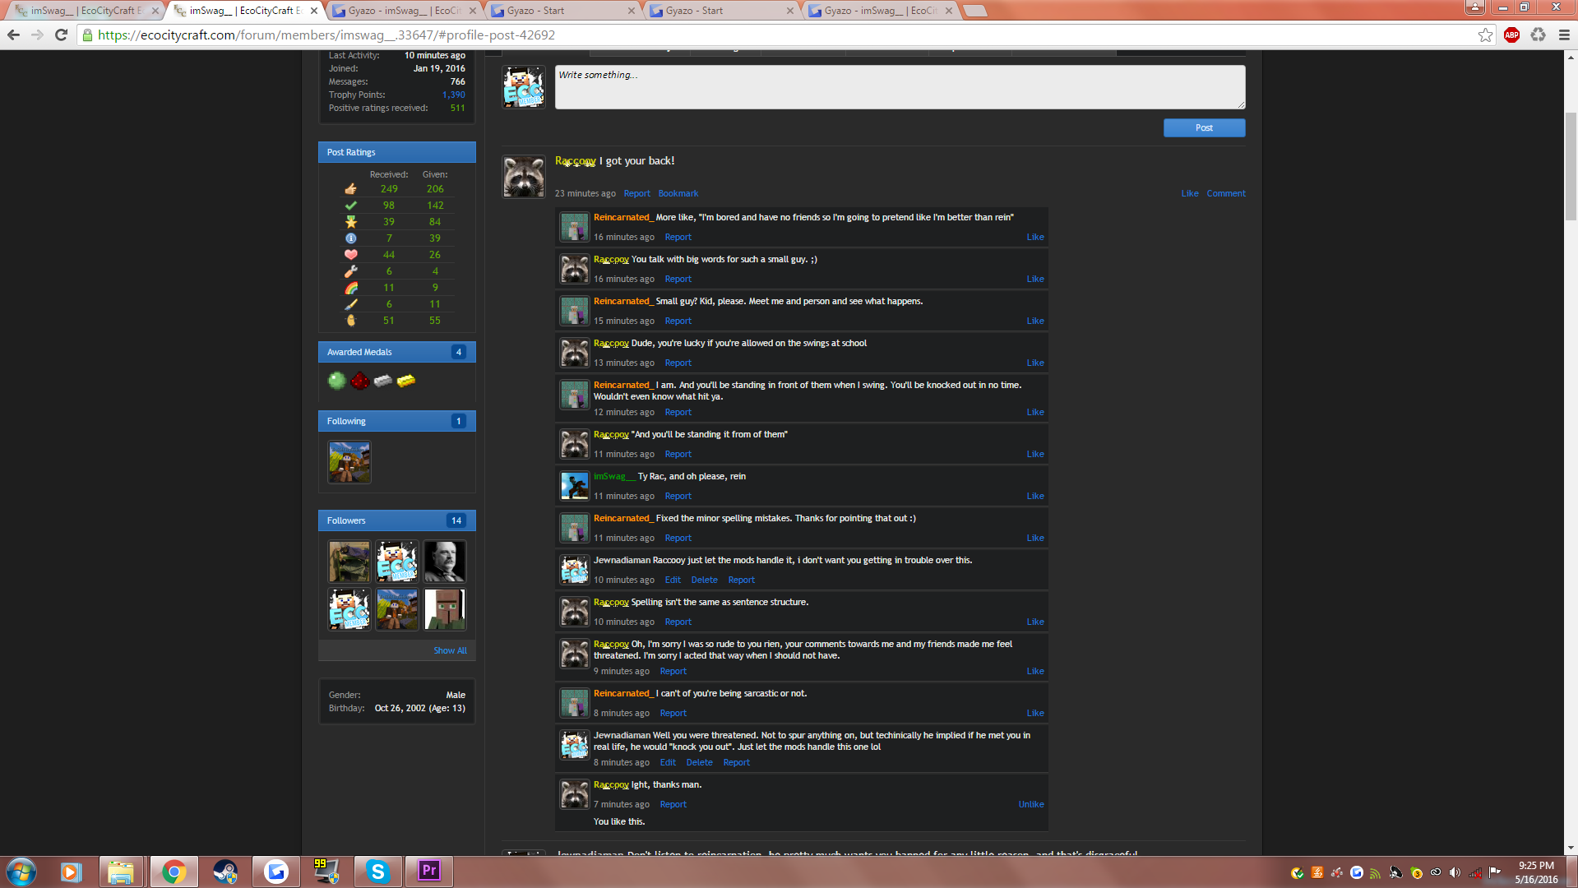Open File Explorer from the taskbar
This screenshot has height=888, width=1578.
click(121, 872)
